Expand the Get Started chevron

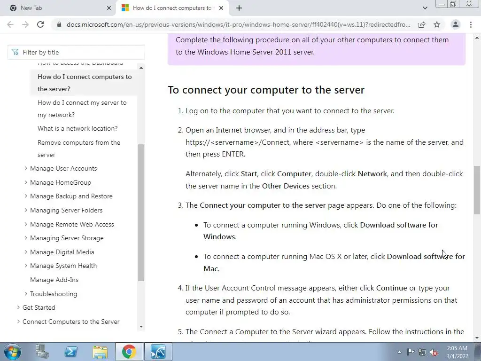18,307
